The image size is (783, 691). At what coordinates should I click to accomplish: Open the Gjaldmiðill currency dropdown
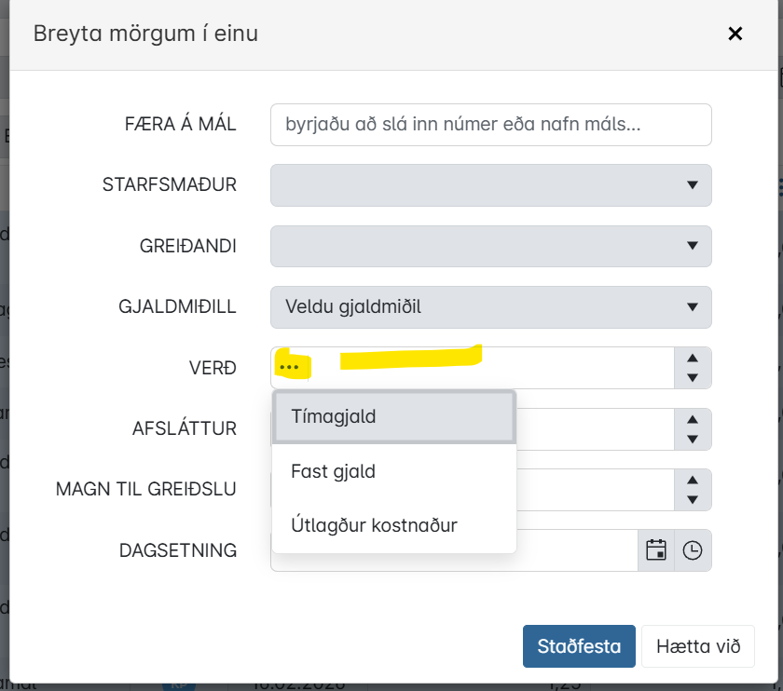coord(491,306)
